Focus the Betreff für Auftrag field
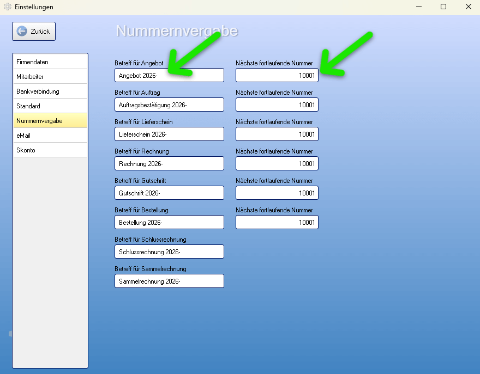The image size is (480, 374). (169, 105)
